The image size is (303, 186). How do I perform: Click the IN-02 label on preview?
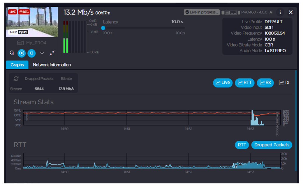13,32
